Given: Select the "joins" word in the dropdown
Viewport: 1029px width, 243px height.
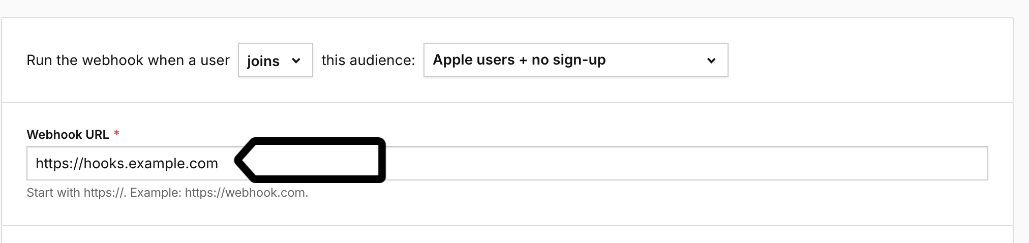Looking at the screenshot, I should click(263, 61).
